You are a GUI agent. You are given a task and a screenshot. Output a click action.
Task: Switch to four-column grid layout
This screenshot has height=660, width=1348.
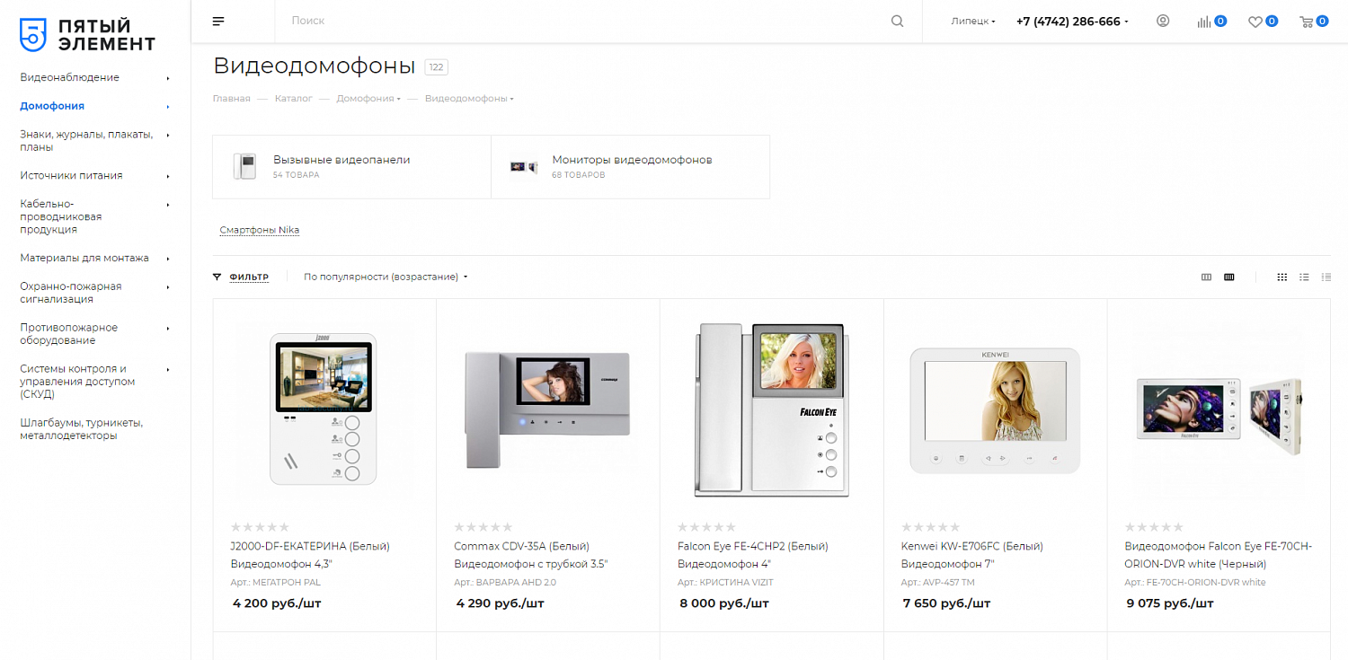[x=1229, y=277]
